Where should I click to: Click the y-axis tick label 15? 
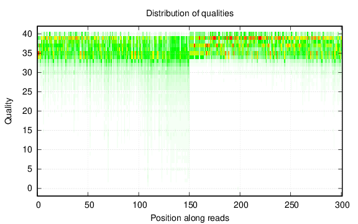point(27,130)
